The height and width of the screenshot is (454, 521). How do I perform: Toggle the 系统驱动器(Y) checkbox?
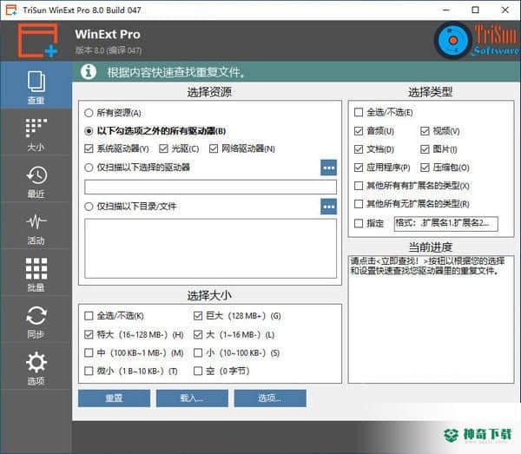[89, 148]
